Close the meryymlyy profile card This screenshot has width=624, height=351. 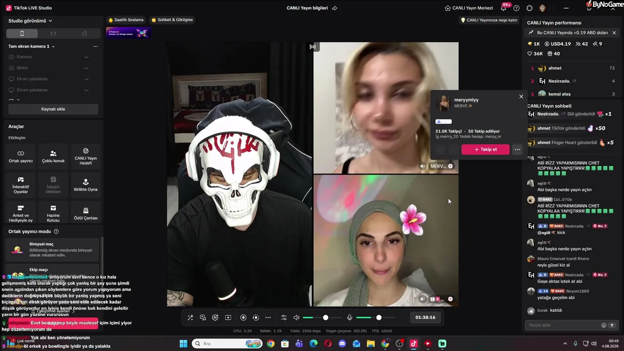click(x=521, y=97)
